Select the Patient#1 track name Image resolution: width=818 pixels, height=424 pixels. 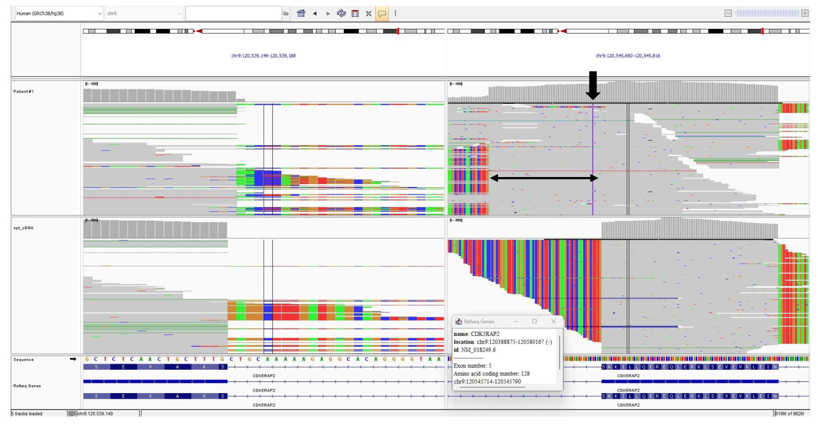pyautogui.click(x=23, y=91)
